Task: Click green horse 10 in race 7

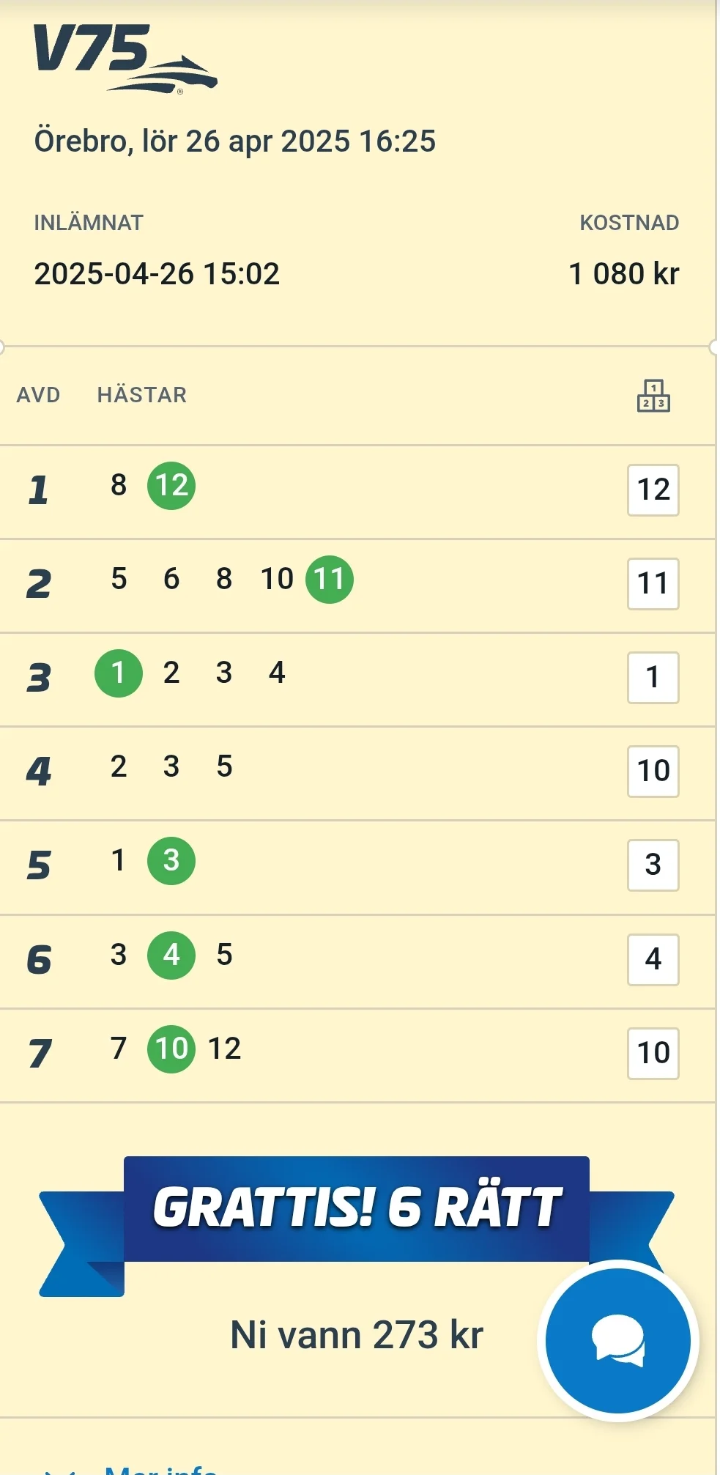Action: pos(171,1049)
